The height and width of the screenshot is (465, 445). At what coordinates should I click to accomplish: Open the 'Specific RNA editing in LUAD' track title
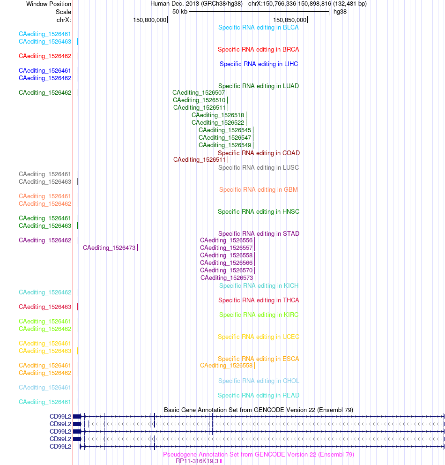point(259,86)
